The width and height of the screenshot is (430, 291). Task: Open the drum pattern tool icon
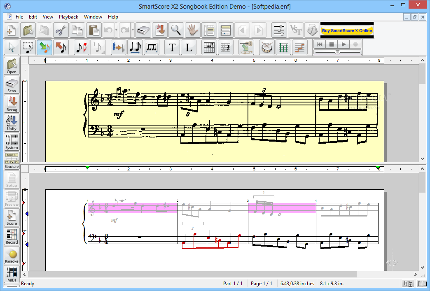(266, 47)
